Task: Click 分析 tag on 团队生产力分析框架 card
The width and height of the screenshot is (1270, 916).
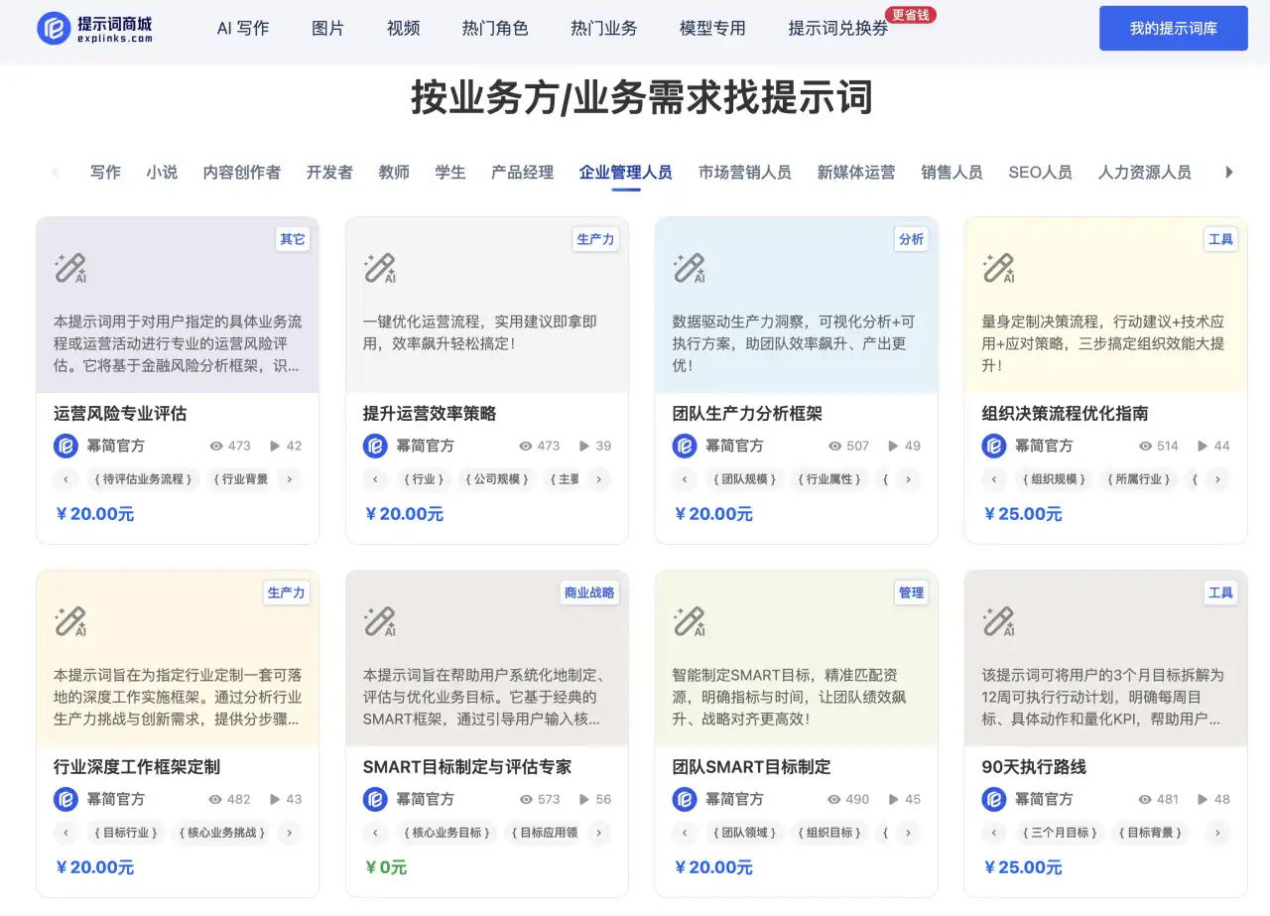Action: pyautogui.click(x=911, y=239)
